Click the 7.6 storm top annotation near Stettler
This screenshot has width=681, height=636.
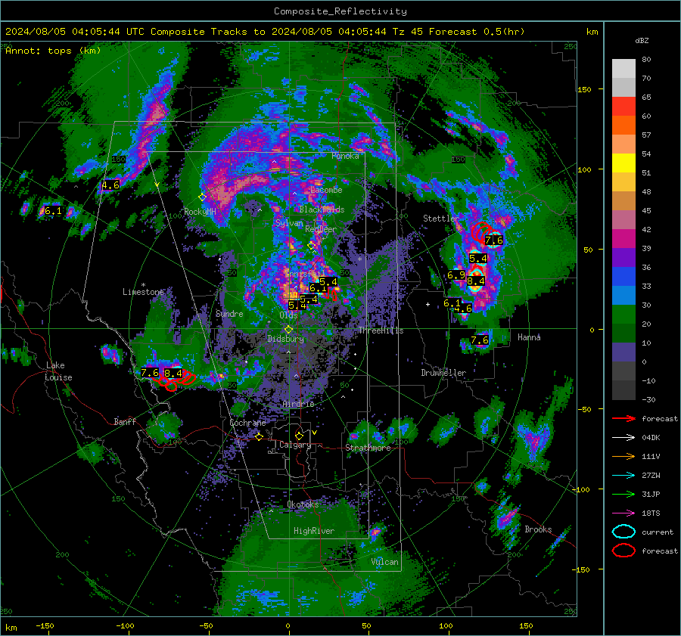pos(494,240)
